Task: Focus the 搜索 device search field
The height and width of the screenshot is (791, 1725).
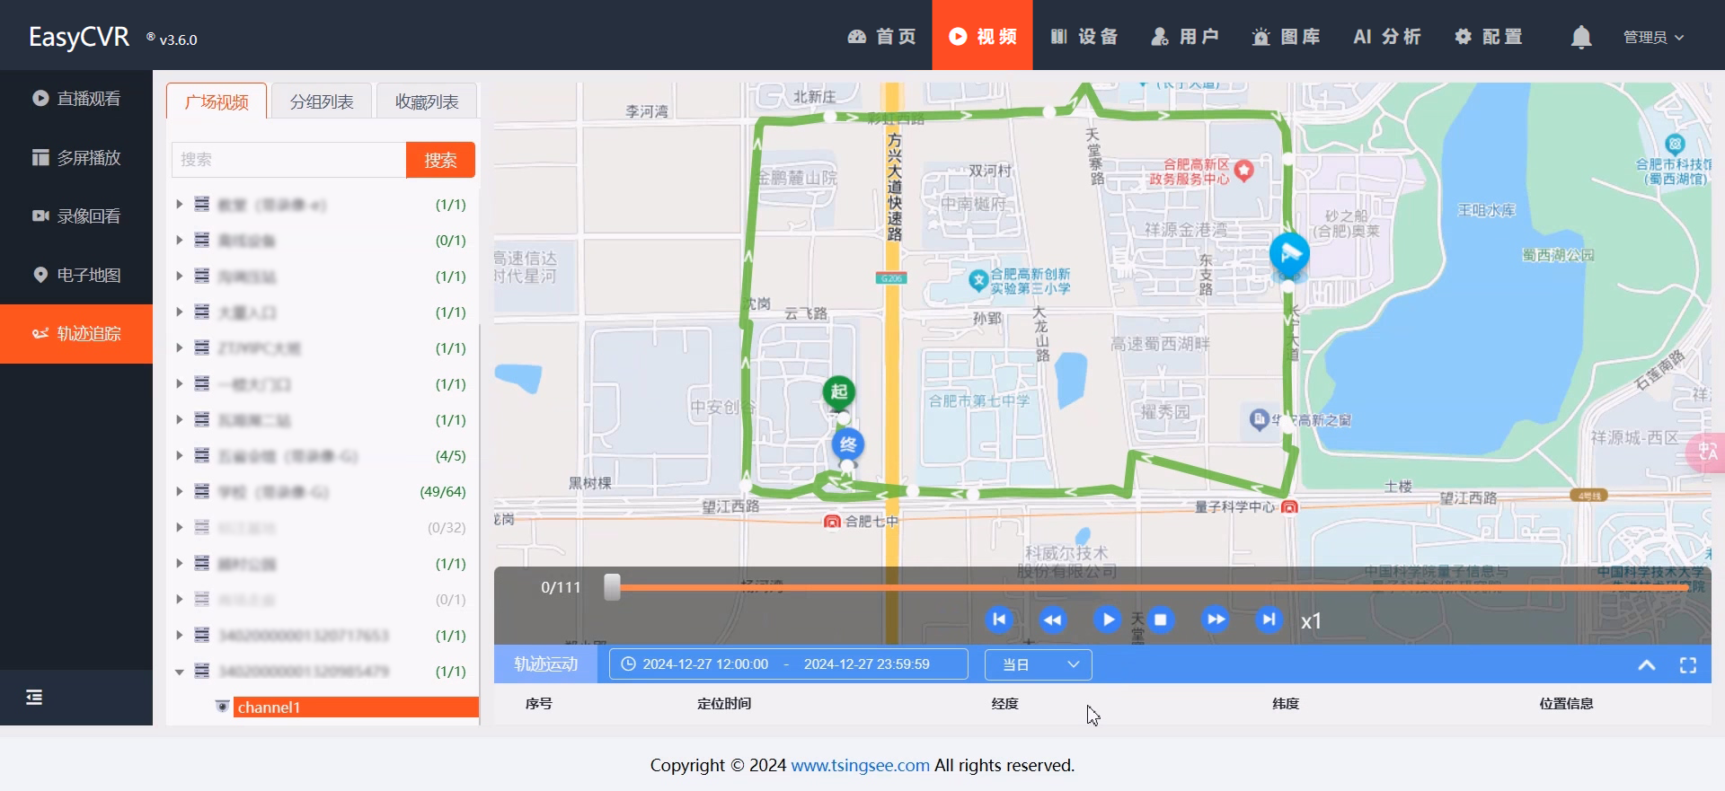Action: click(289, 160)
